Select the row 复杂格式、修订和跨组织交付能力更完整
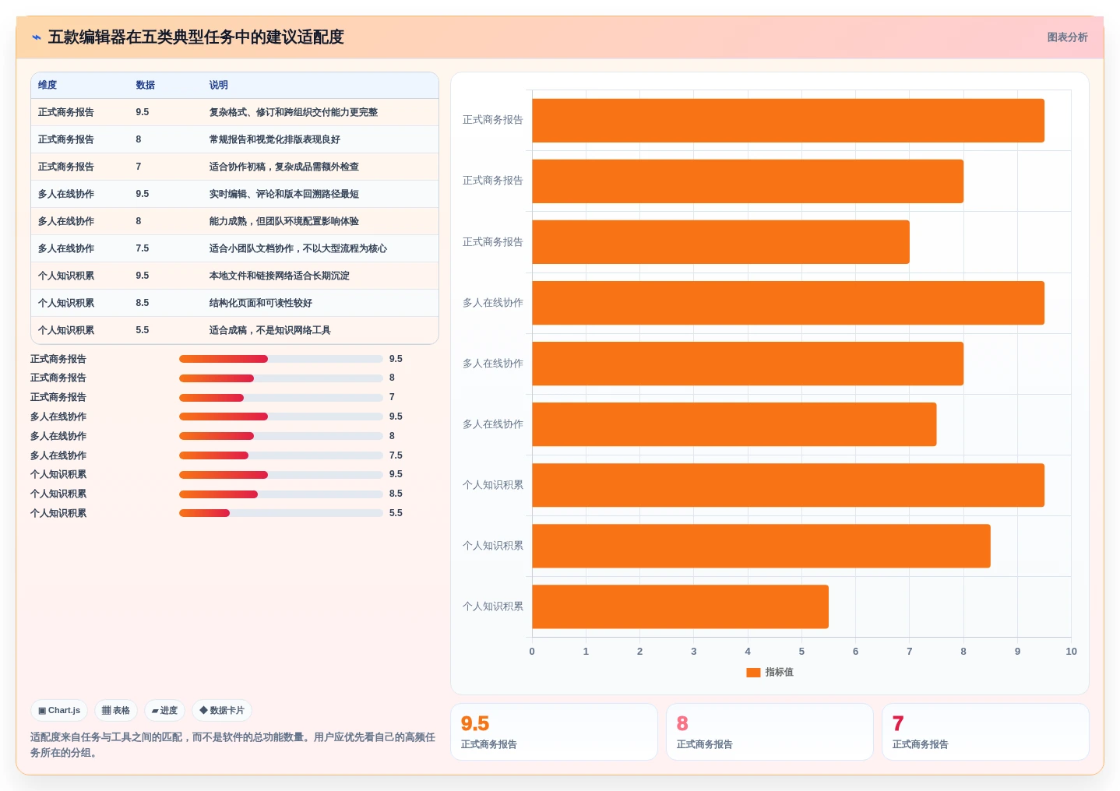Viewport: 1120px width, 791px height. [234, 112]
